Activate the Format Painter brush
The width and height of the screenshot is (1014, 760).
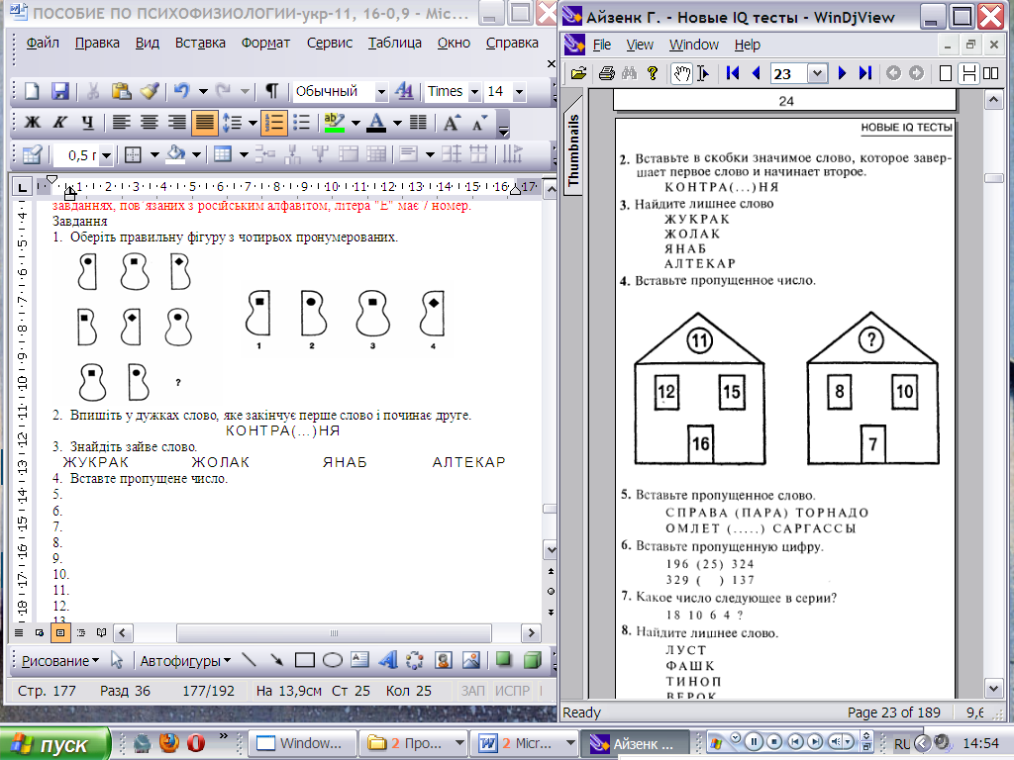click(150, 91)
